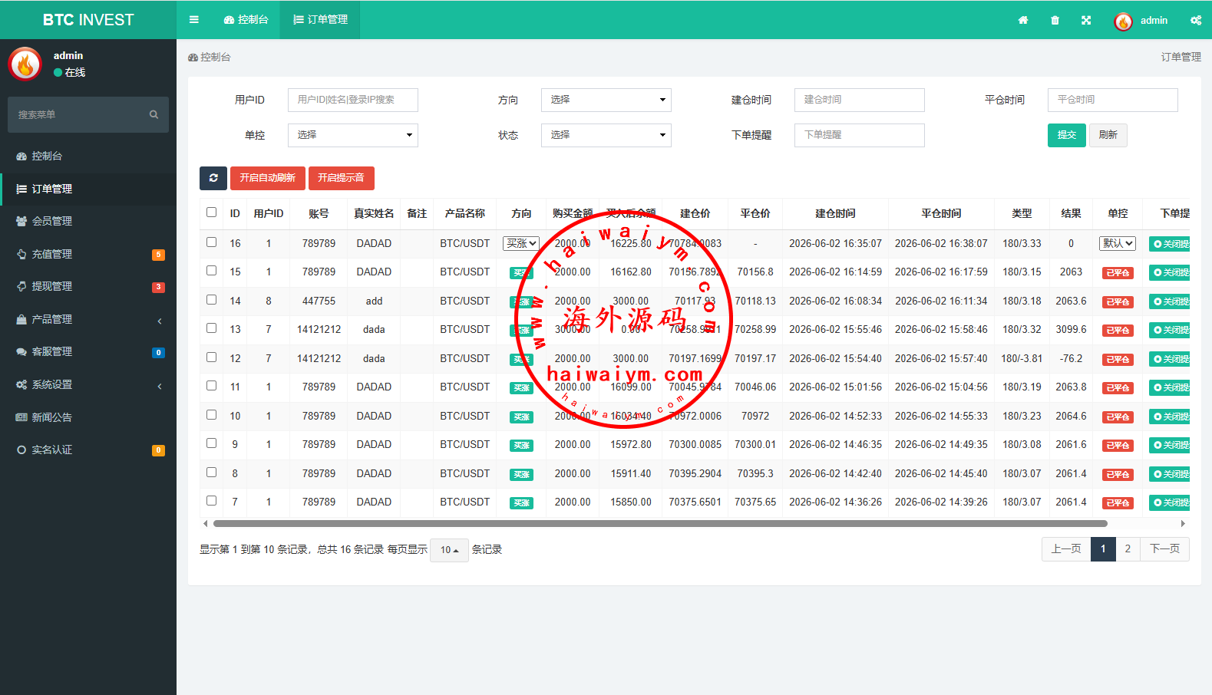Open 控制台 in the sidebar
This screenshot has width=1212, height=695.
click(x=88, y=156)
